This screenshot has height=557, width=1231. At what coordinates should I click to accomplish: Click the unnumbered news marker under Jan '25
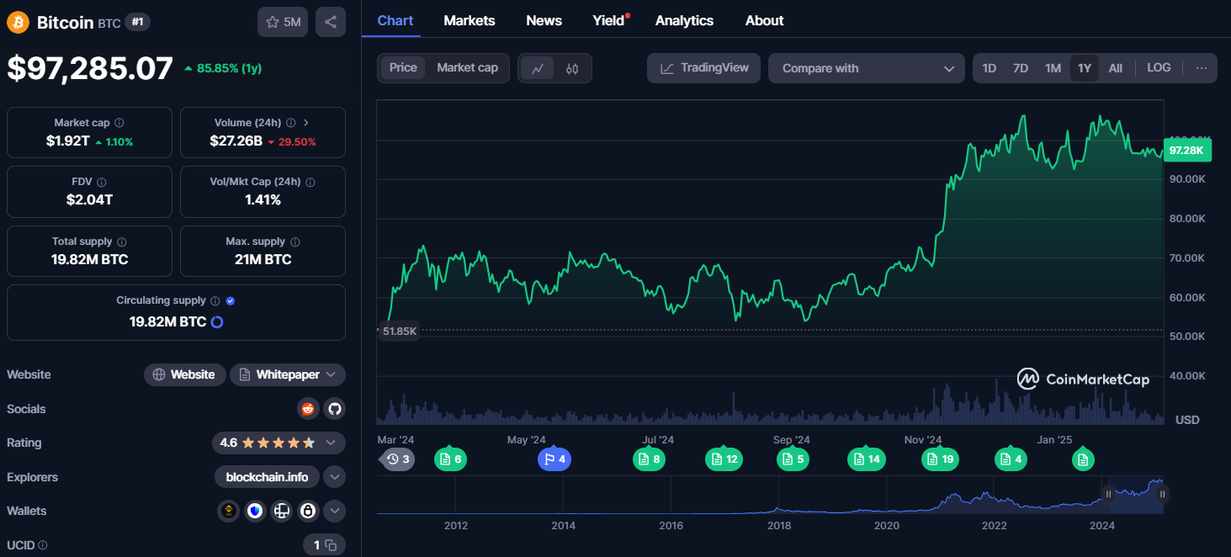(x=1083, y=459)
